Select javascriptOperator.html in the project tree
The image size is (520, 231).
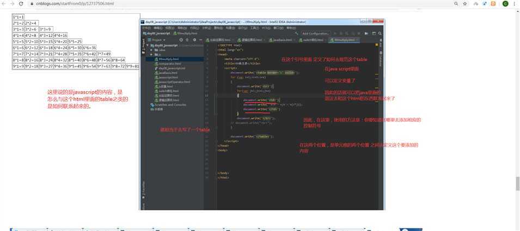coord(172,82)
